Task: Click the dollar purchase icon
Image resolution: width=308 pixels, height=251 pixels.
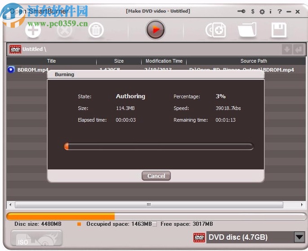Action: coord(253,11)
